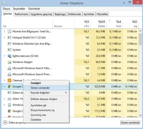This screenshot has width=143, height=129.
Task: Click the Hizmet Ana Bilgisayarı gear icon
Action: [9, 31]
